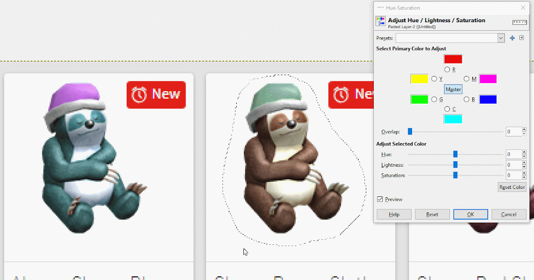
Task: Click the New badge on teal sloth card
Action: (156, 94)
